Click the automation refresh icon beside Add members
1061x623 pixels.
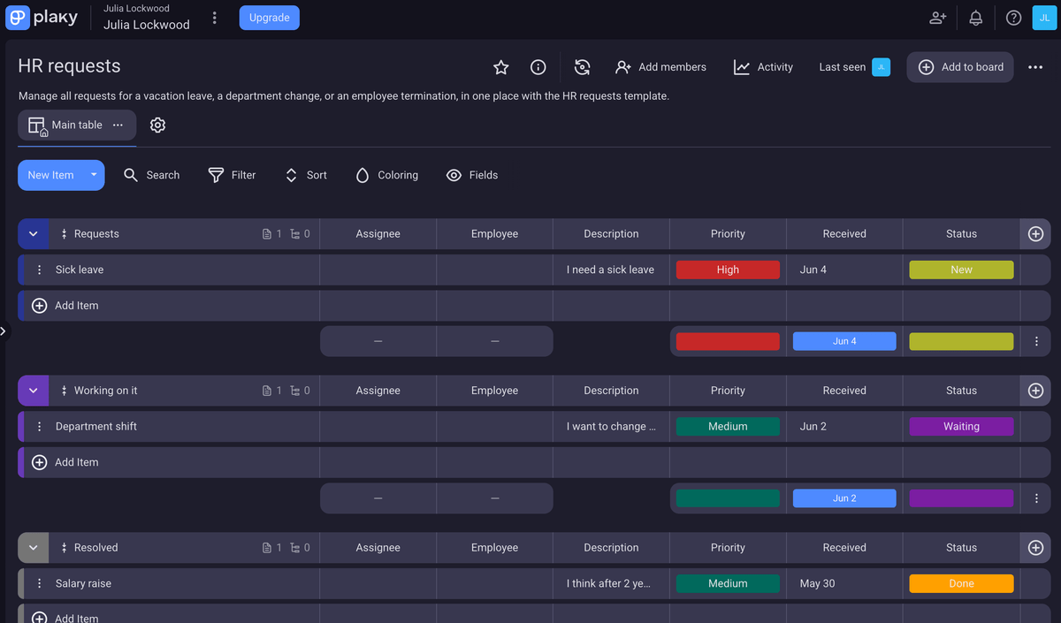click(582, 67)
